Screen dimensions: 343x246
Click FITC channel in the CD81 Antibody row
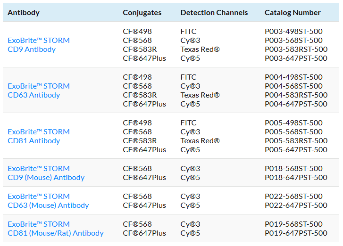(x=188, y=123)
